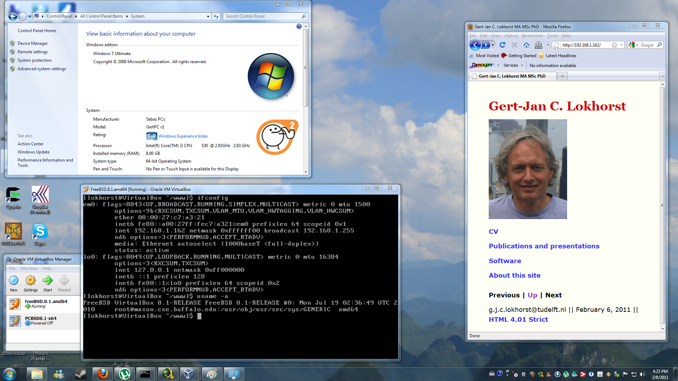The image size is (678, 381).
Task: Open the File menu in VirtualBox Manager
Action: coord(12,268)
